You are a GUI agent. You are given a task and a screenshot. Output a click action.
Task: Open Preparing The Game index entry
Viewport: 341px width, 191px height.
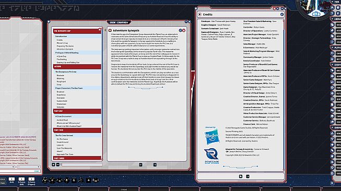[x=65, y=46]
